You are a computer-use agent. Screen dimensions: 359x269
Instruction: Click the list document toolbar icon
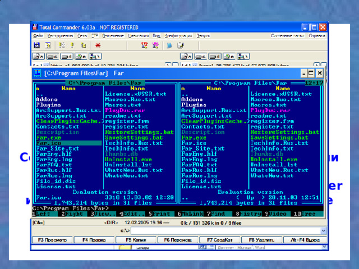tap(48, 45)
